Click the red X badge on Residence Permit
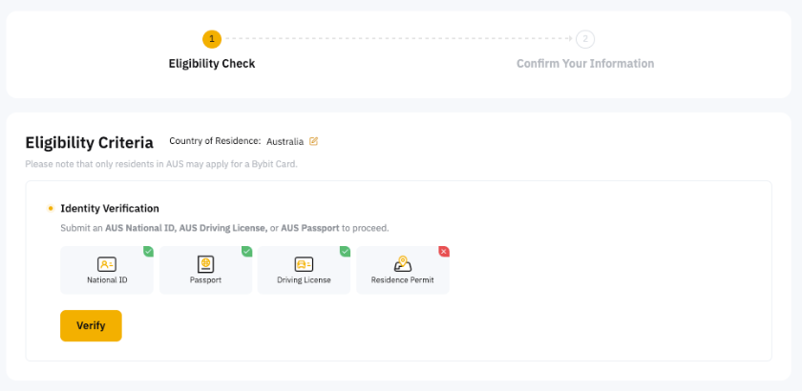This screenshot has width=802, height=391. (x=443, y=251)
